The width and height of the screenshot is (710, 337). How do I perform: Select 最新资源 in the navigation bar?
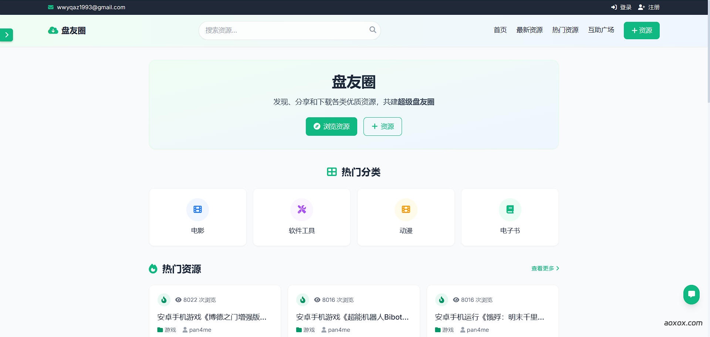pos(529,30)
